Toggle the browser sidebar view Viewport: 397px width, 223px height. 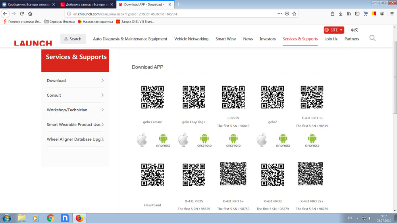(357, 13)
